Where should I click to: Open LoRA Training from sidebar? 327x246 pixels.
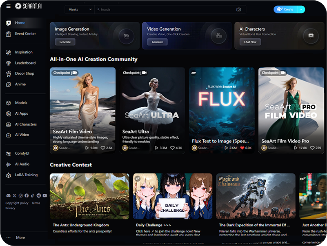[26, 175]
